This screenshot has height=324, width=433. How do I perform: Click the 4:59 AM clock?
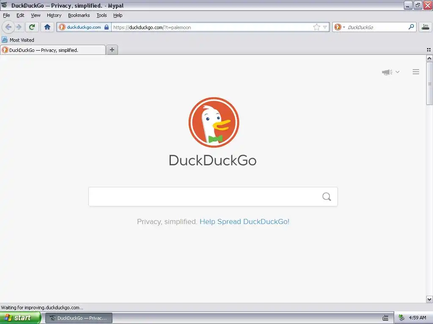[x=417, y=318]
